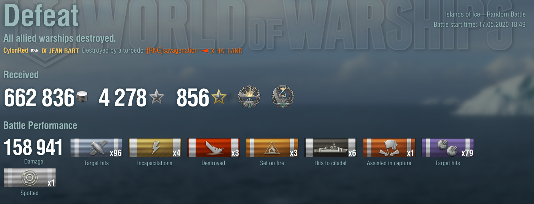Screen dimensions: 534x204
Task: Select the Spotted x1 ribbon
Action: coord(30,178)
